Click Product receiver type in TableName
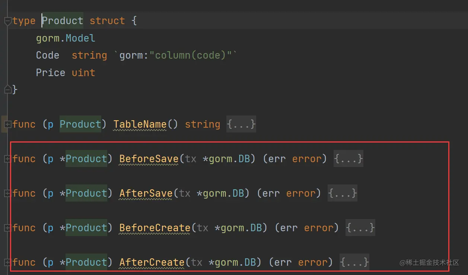 80,124
